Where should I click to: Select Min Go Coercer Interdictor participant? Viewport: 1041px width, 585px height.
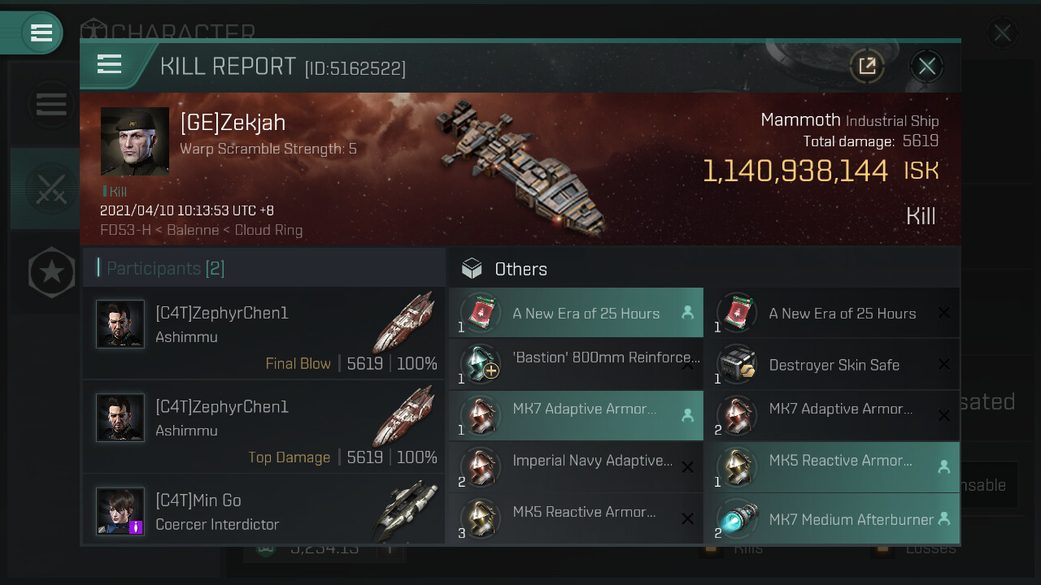[264, 510]
